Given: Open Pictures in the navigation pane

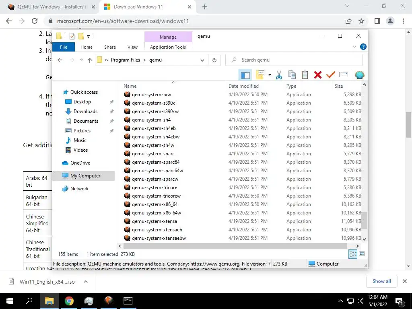Looking at the screenshot, I should [82, 131].
